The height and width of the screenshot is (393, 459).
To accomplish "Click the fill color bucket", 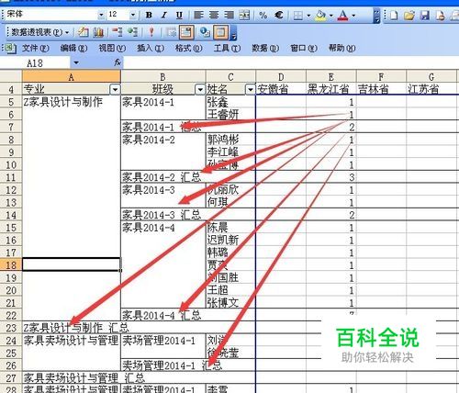I will [x=320, y=15].
